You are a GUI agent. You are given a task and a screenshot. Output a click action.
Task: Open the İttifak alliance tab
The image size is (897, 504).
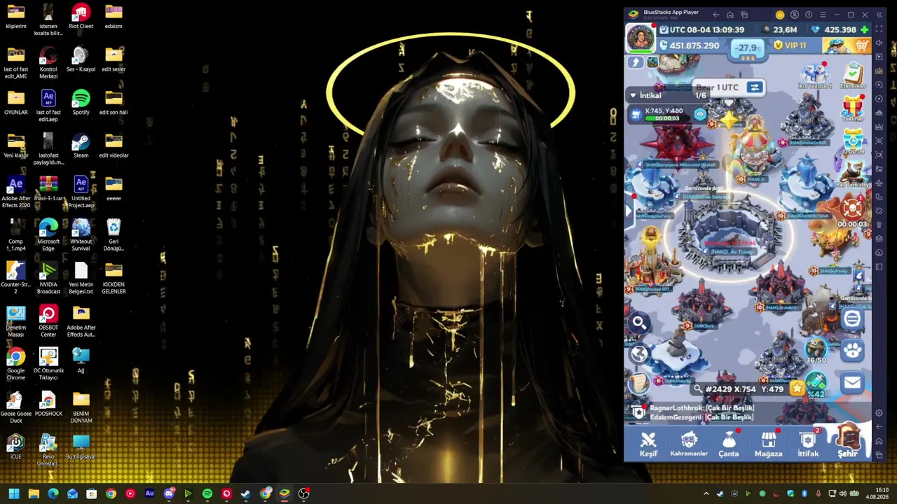(808, 444)
